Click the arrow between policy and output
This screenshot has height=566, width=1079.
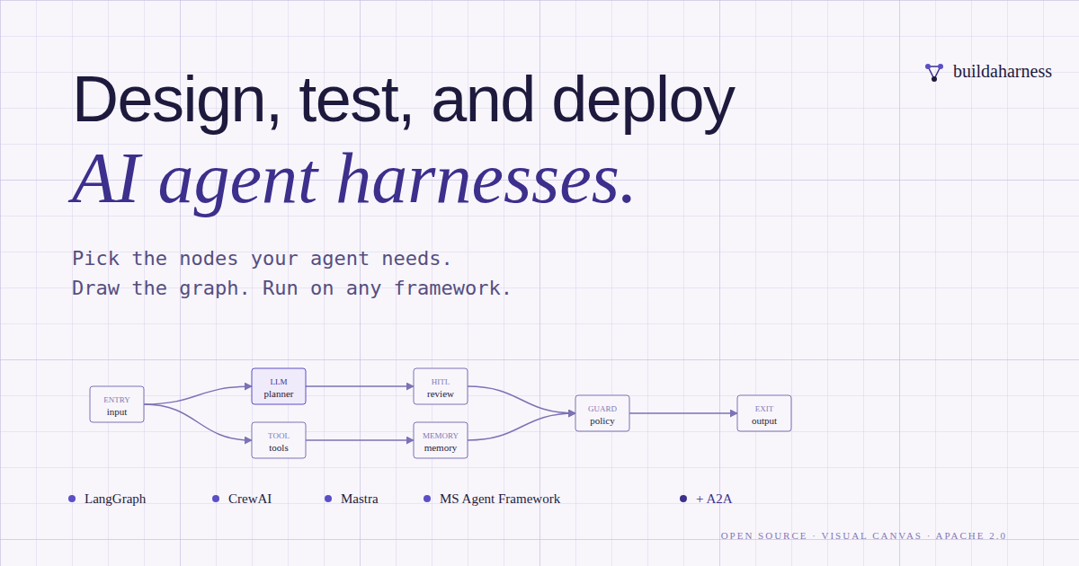683,413
